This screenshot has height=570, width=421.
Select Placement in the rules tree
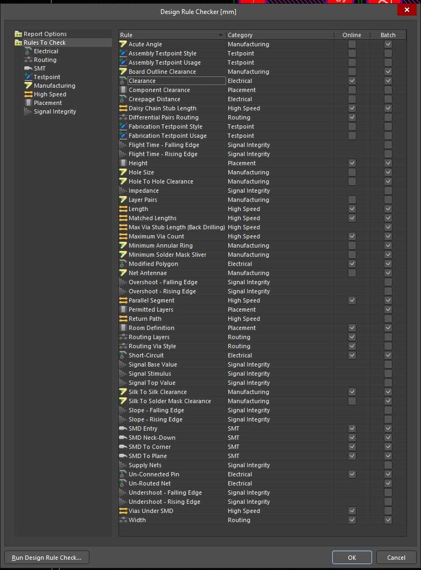[x=48, y=103]
